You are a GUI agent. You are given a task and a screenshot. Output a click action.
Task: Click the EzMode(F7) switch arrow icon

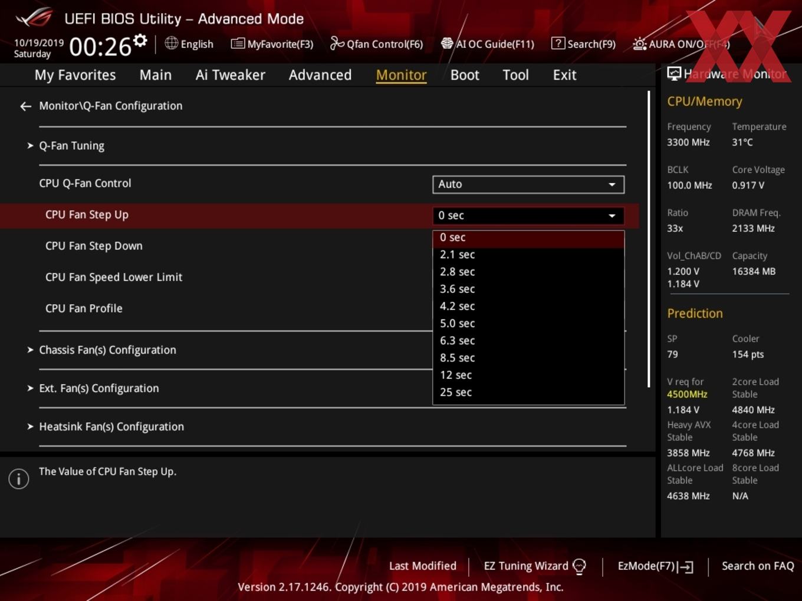[x=685, y=567]
